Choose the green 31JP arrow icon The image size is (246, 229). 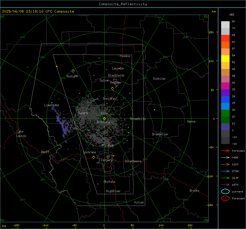click(x=225, y=178)
